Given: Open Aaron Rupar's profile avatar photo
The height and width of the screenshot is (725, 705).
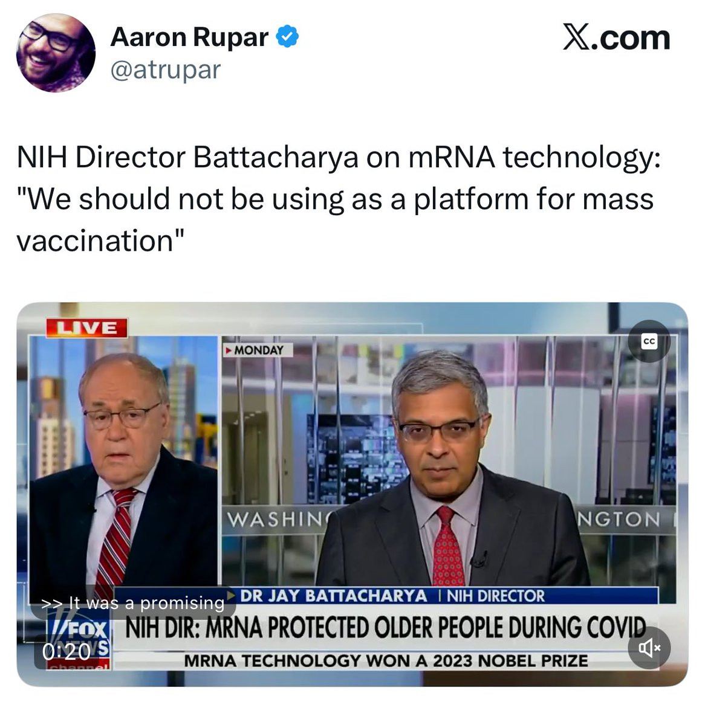Looking at the screenshot, I should tap(56, 53).
